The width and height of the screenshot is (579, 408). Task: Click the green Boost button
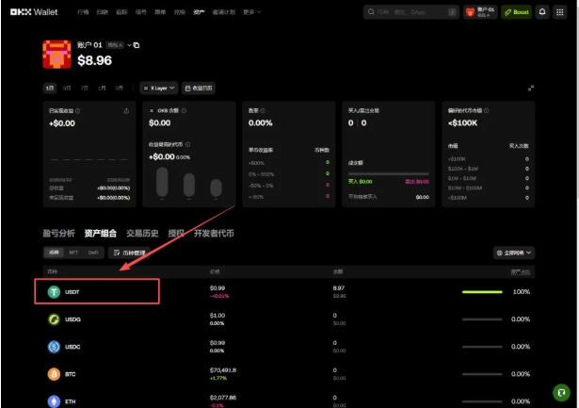(516, 12)
